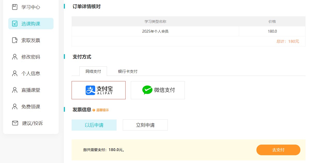Viewport: 312px width, 163px height.
Task: Click the orange warning icon beside 温馨提示
Action: pos(94,110)
